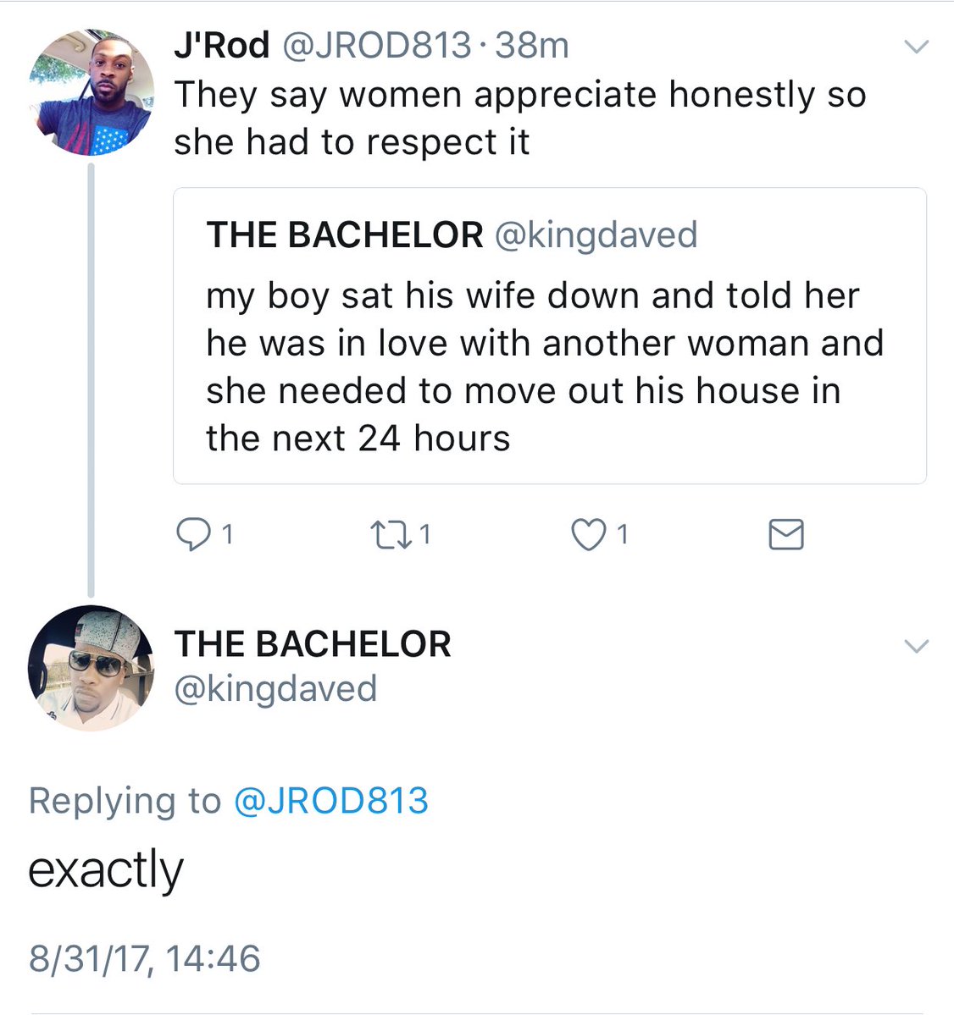This screenshot has height=1015, width=954.
Task: Open the quoted tweet about 24 hours
Action: click(x=549, y=367)
